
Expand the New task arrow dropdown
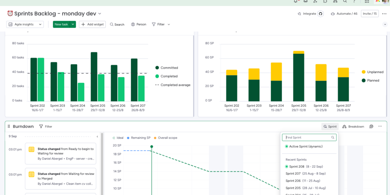pyautogui.click(x=73, y=24)
